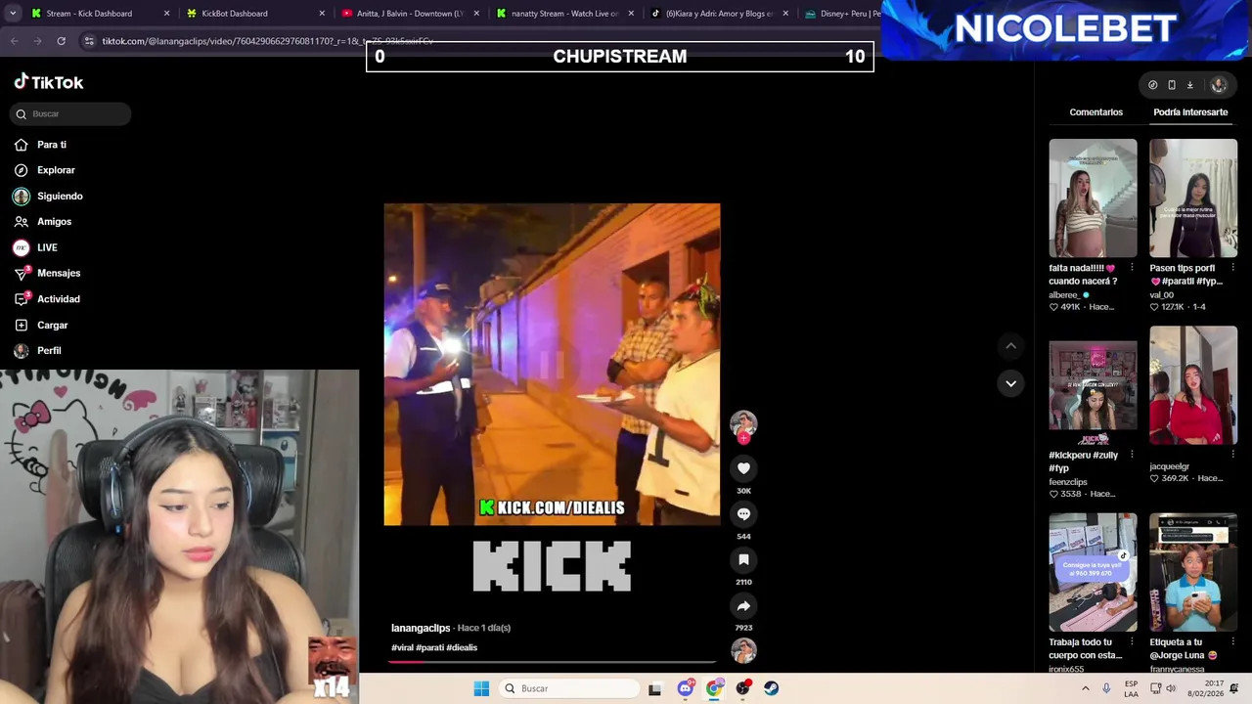Click the #viral hashtag
1252x704 pixels.
click(x=402, y=647)
